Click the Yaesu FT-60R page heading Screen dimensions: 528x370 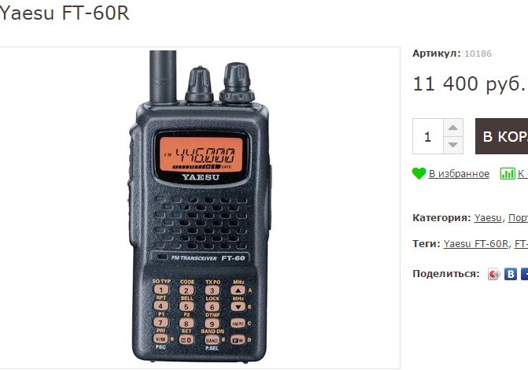pyautogui.click(x=65, y=13)
